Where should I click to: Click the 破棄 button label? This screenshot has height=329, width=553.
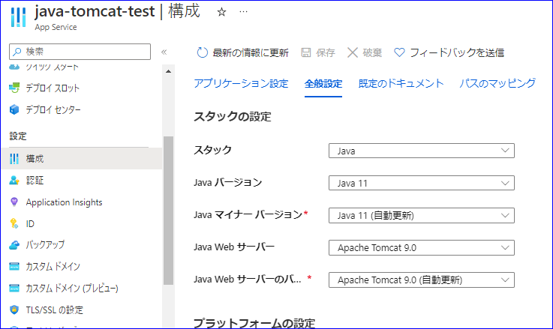click(372, 53)
